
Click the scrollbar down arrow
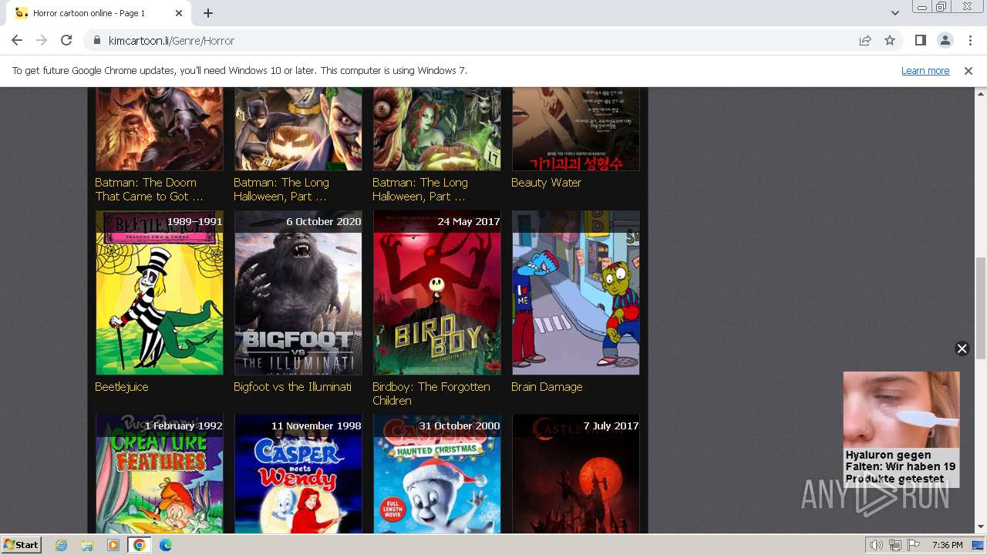(980, 527)
